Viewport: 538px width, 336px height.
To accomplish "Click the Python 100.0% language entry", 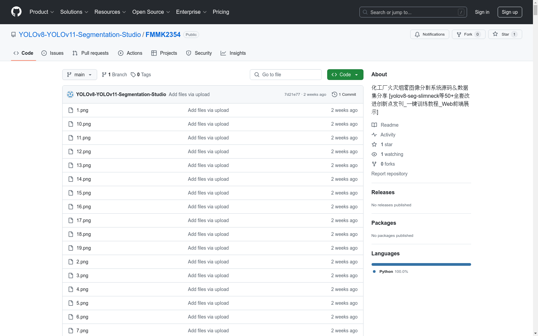I will click(390, 271).
